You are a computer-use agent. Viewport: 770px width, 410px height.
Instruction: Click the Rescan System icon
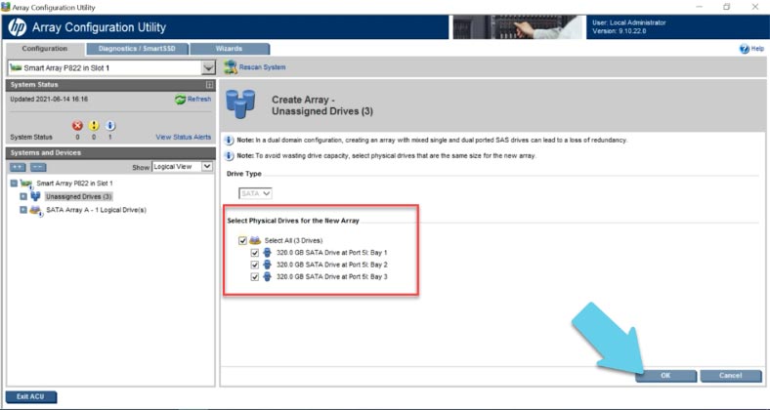pyautogui.click(x=231, y=67)
